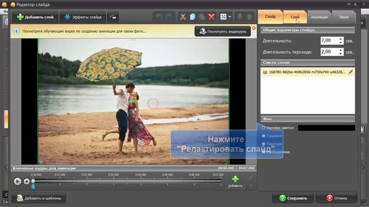Viewport: 369px width, 207px height.
Task: Switch to the Звуки tab
Action: coord(344,17)
